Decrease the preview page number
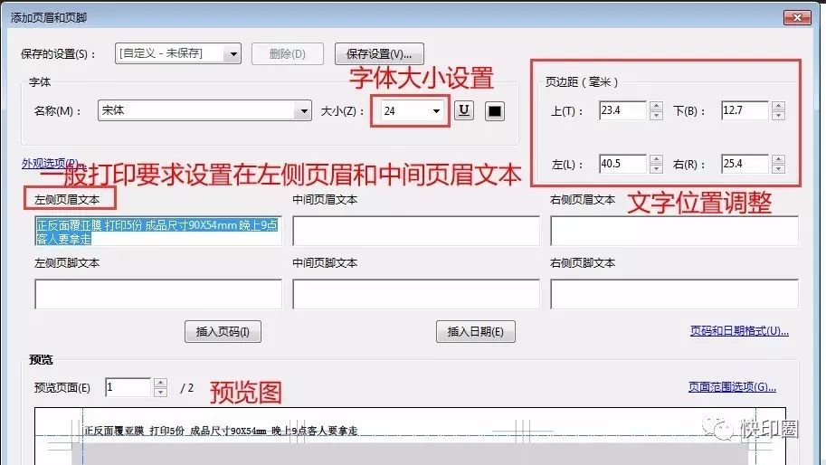 point(161,393)
